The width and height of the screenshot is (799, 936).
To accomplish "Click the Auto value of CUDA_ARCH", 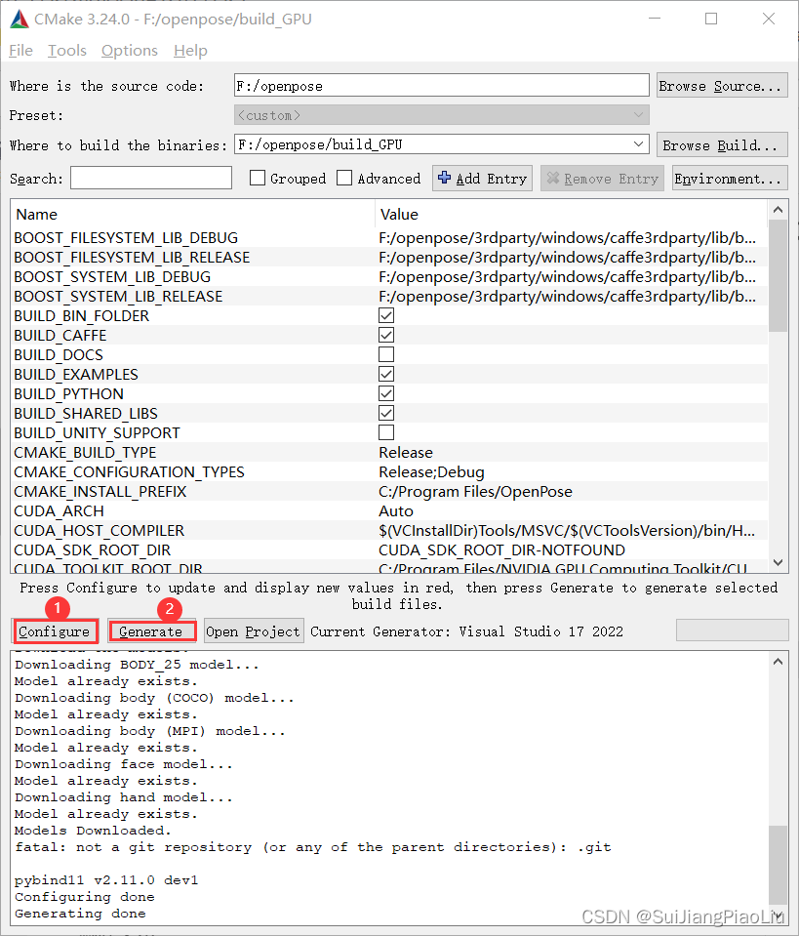I will click(396, 511).
